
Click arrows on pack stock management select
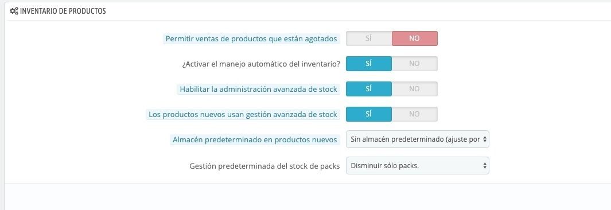pyautogui.click(x=484, y=166)
